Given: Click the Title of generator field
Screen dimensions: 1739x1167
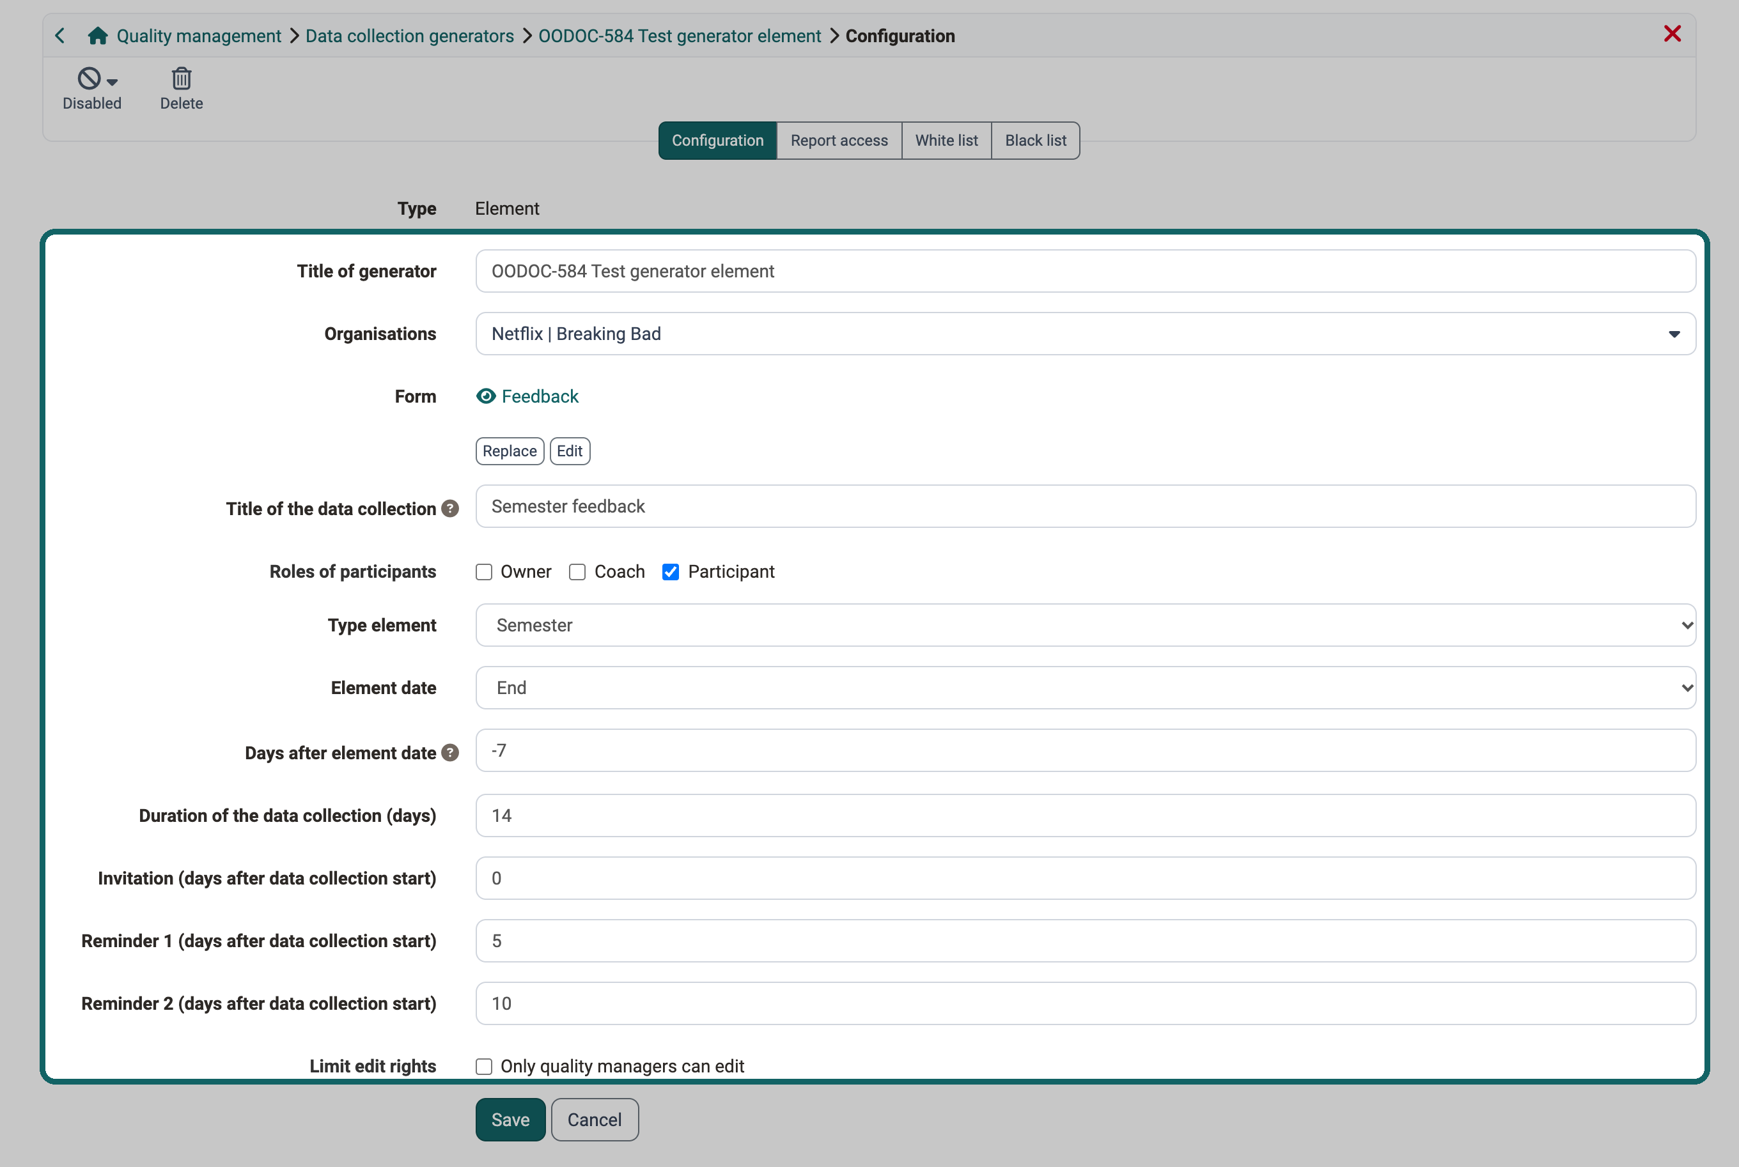Looking at the screenshot, I should pos(1086,271).
